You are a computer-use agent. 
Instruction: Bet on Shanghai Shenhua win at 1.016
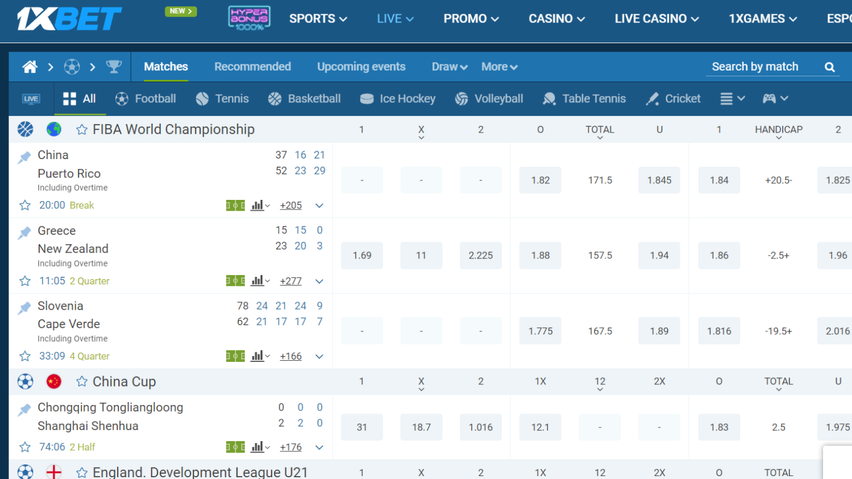point(480,427)
